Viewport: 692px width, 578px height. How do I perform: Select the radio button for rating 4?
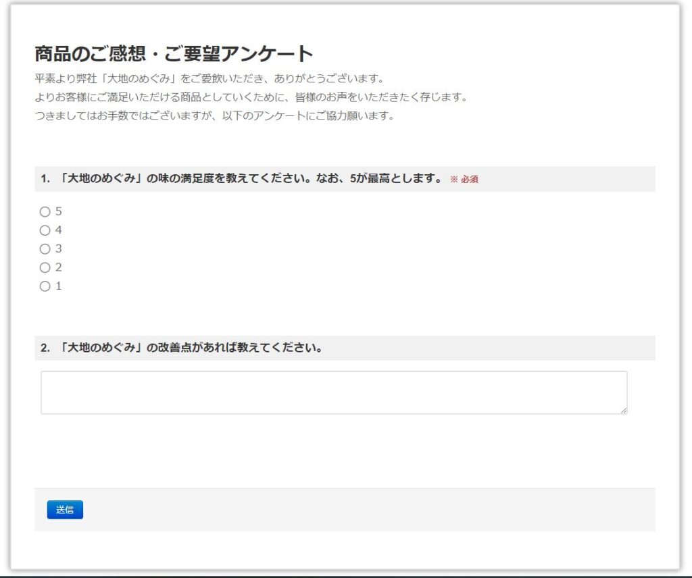(x=45, y=230)
